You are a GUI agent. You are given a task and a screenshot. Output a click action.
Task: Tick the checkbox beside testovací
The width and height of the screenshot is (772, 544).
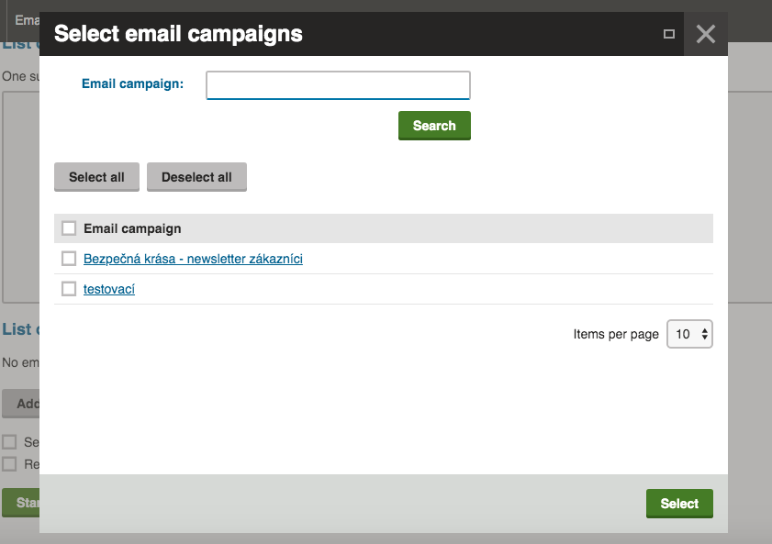coord(69,289)
